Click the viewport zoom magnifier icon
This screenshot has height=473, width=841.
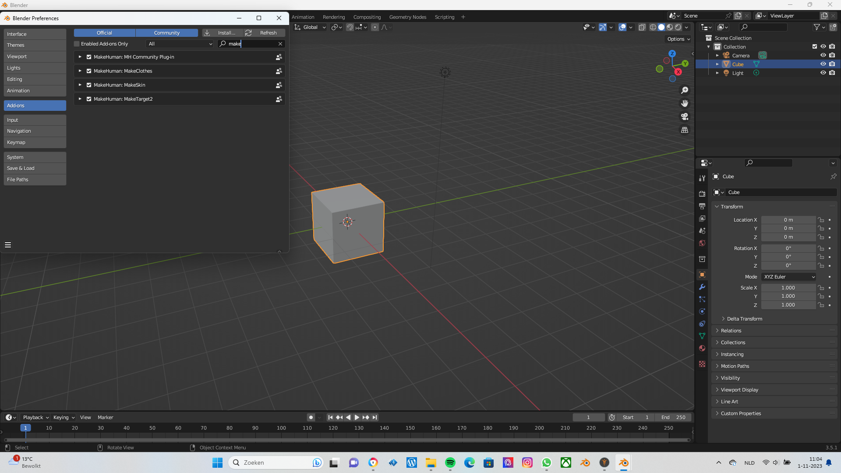tap(685, 90)
